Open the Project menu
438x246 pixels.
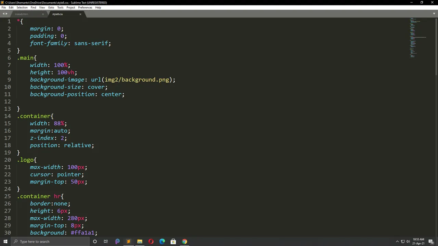coord(71,8)
